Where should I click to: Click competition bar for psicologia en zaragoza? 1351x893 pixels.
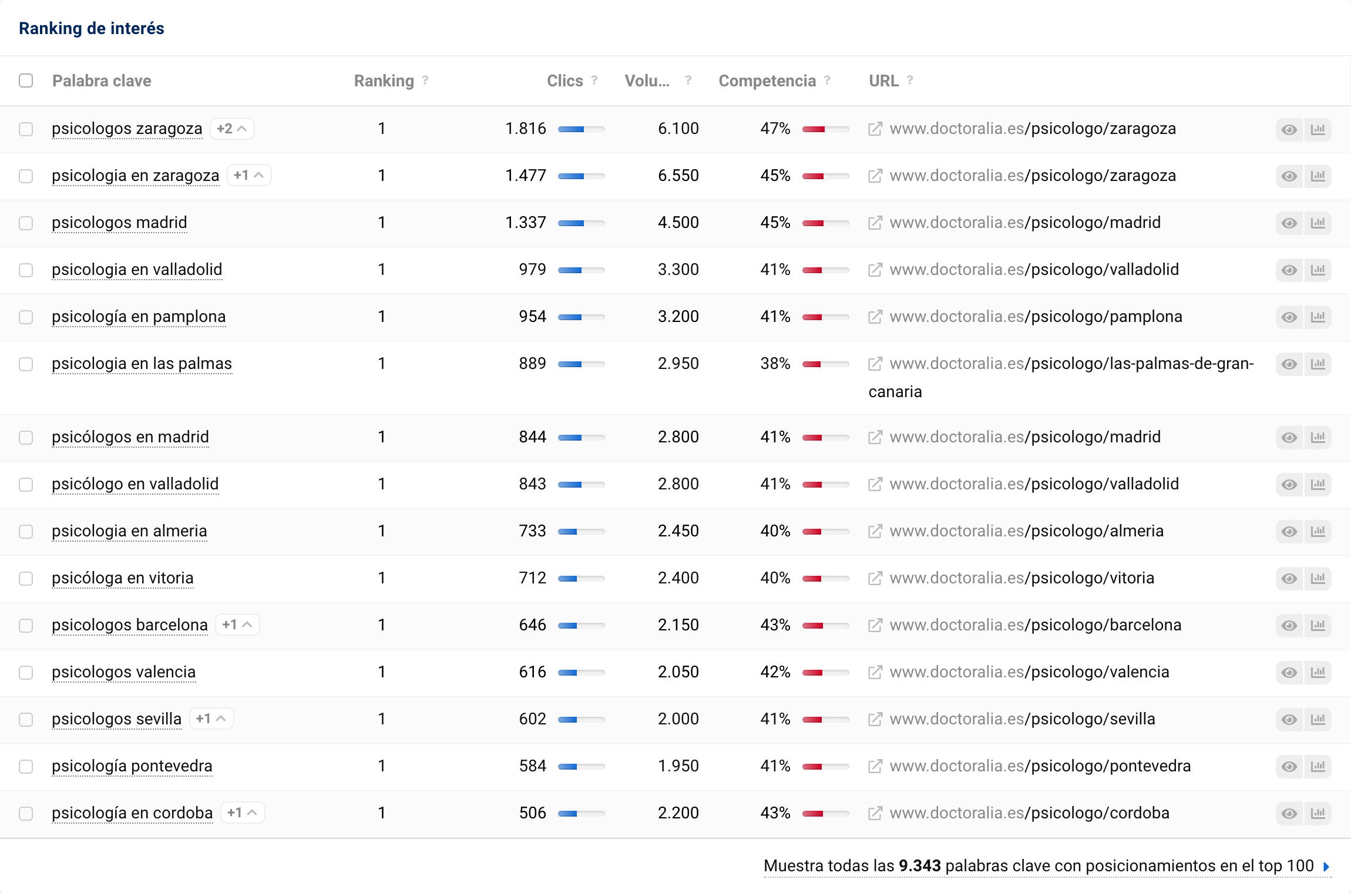(x=825, y=176)
